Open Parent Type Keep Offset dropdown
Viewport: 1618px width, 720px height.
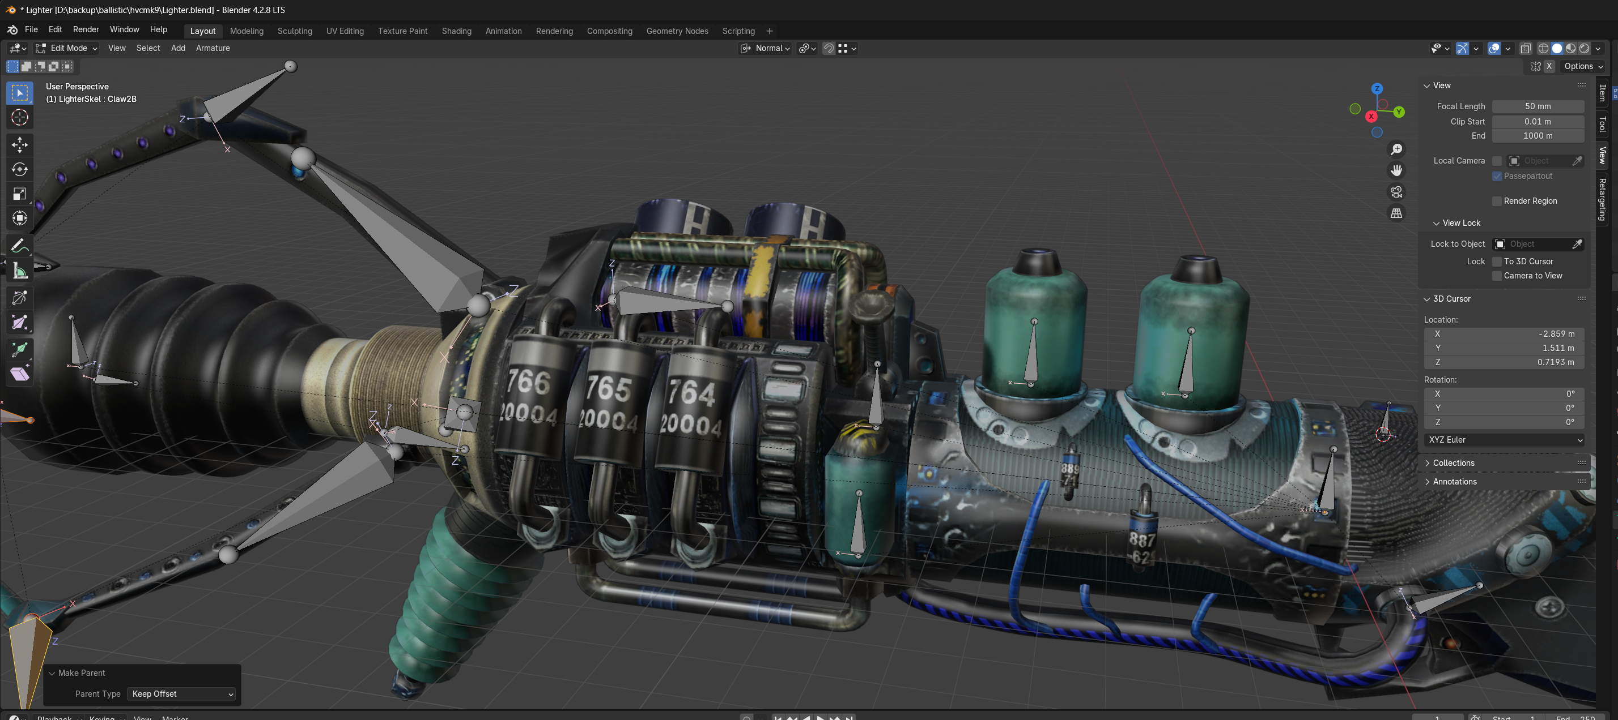point(181,695)
